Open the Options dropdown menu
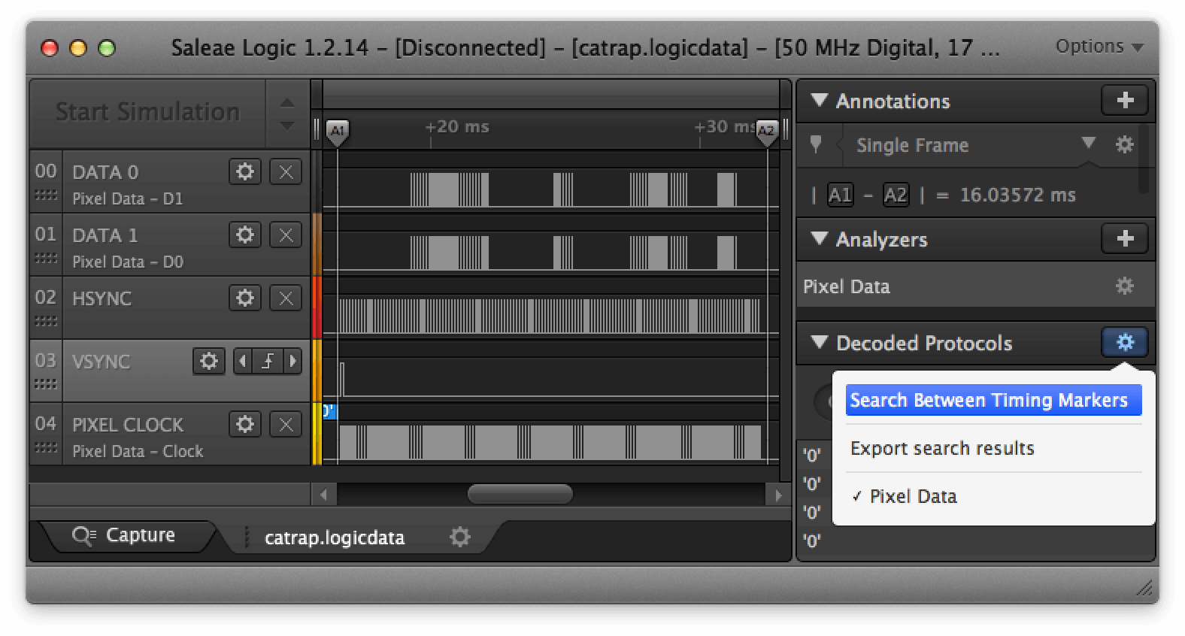Image resolution: width=1185 pixels, height=636 pixels. point(1099,47)
